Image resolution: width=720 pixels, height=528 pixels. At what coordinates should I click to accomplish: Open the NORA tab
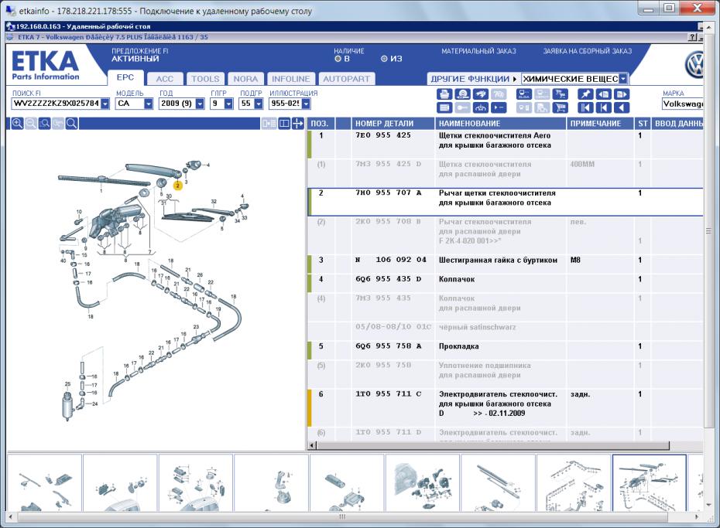(x=245, y=79)
